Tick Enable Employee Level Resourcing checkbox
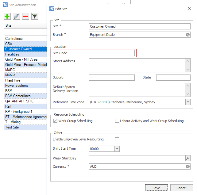197x195 pixels. click(117, 139)
